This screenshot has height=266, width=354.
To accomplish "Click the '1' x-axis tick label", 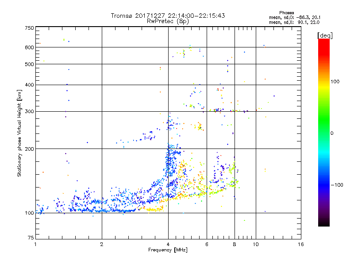I will coord(35,244).
